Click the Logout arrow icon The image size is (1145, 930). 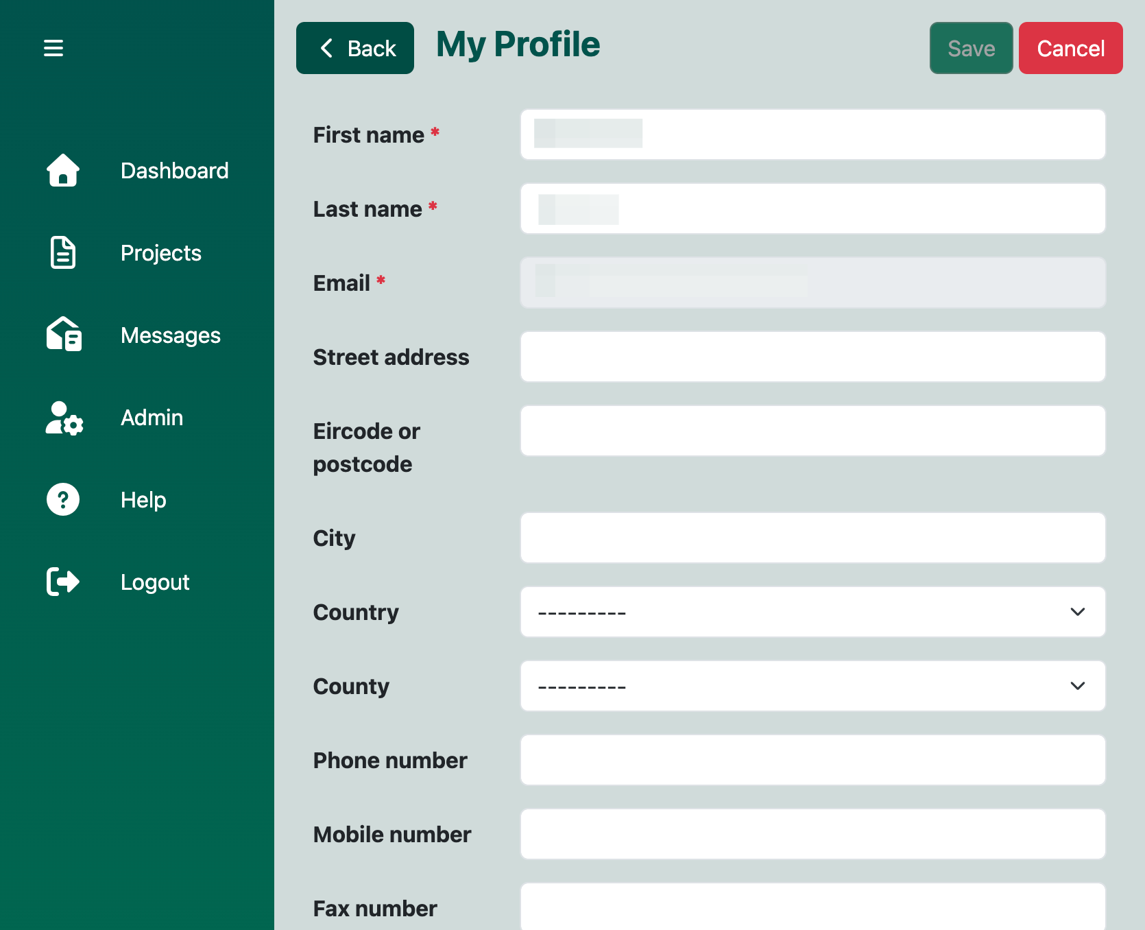pyautogui.click(x=63, y=582)
